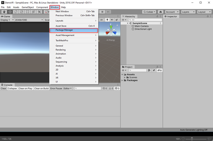The image size is (213, 141).
Task: Click Project create plus button
Action: click(x=124, y=70)
